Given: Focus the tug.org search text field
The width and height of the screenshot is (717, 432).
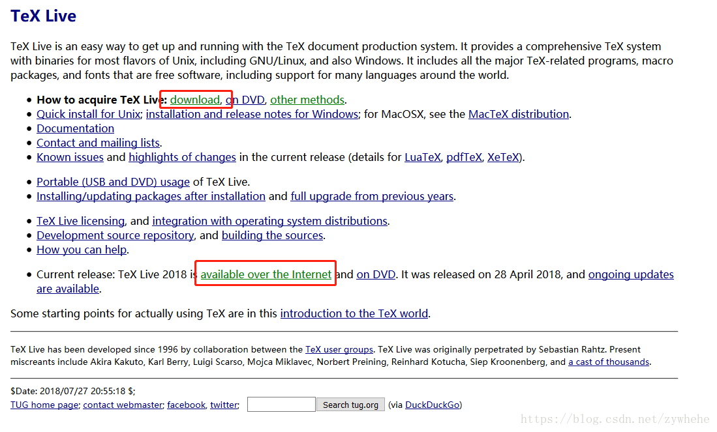Looking at the screenshot, I should coord(281,405).
